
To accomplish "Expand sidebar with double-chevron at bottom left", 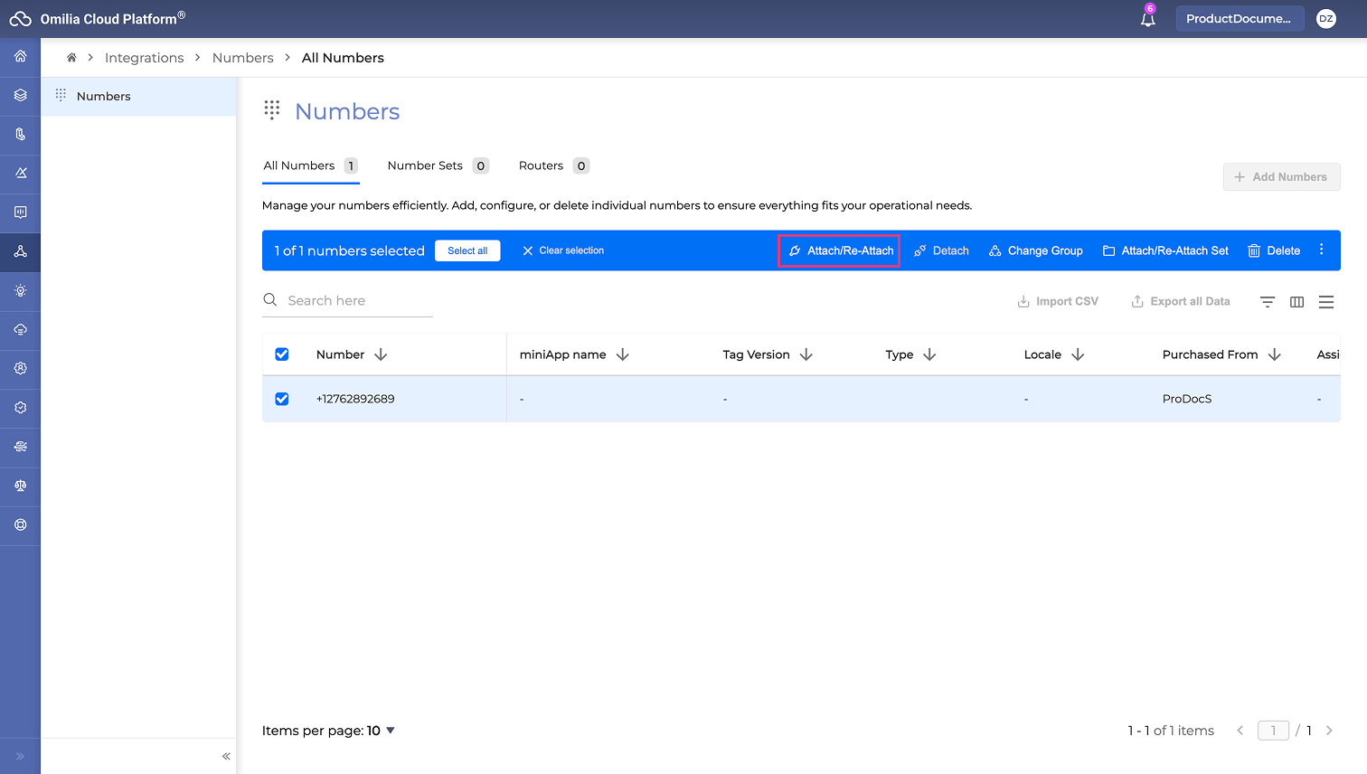I will coord(20,756).
